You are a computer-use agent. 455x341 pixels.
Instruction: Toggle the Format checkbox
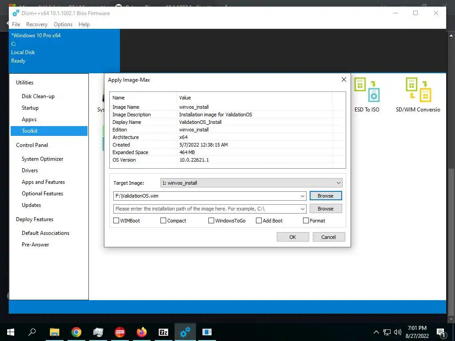pos(306,221)
